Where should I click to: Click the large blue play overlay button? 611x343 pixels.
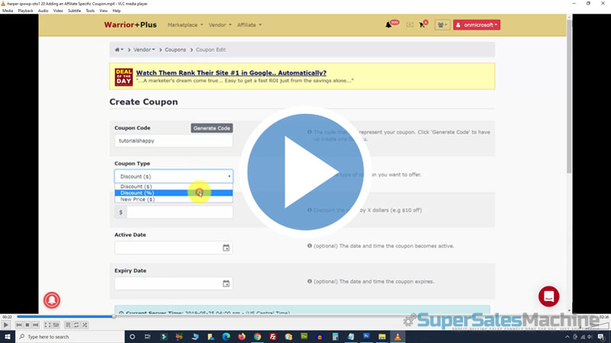click(305, 170)
